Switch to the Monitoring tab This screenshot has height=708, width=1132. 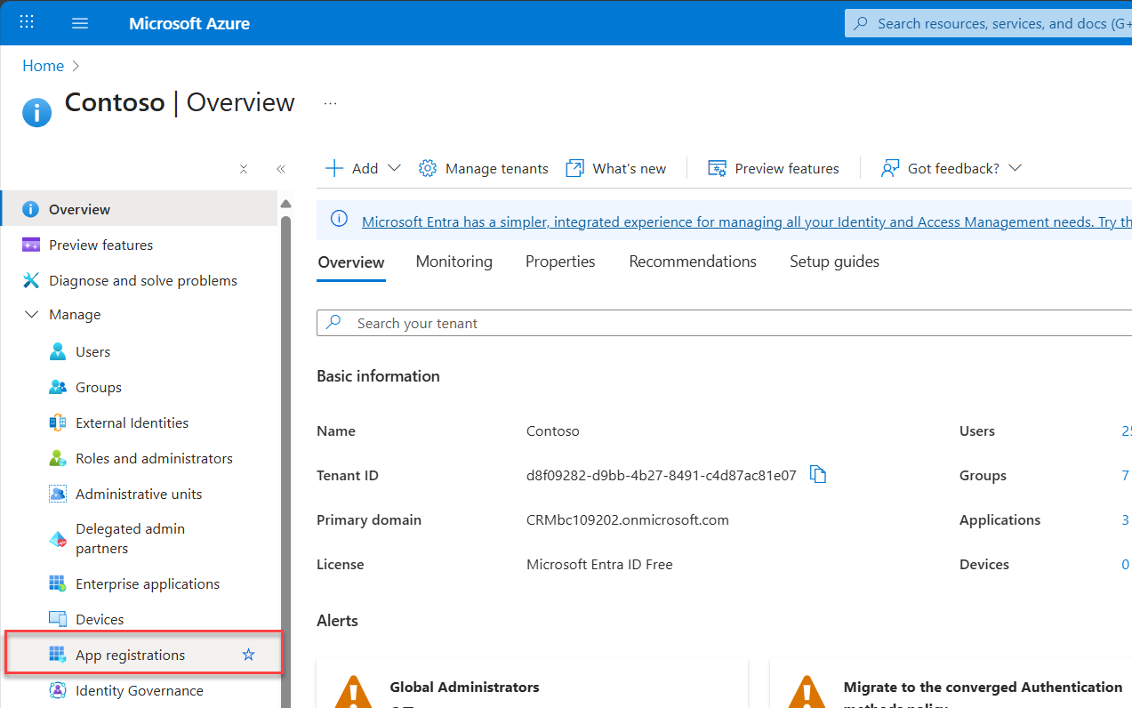pos(454,261)
